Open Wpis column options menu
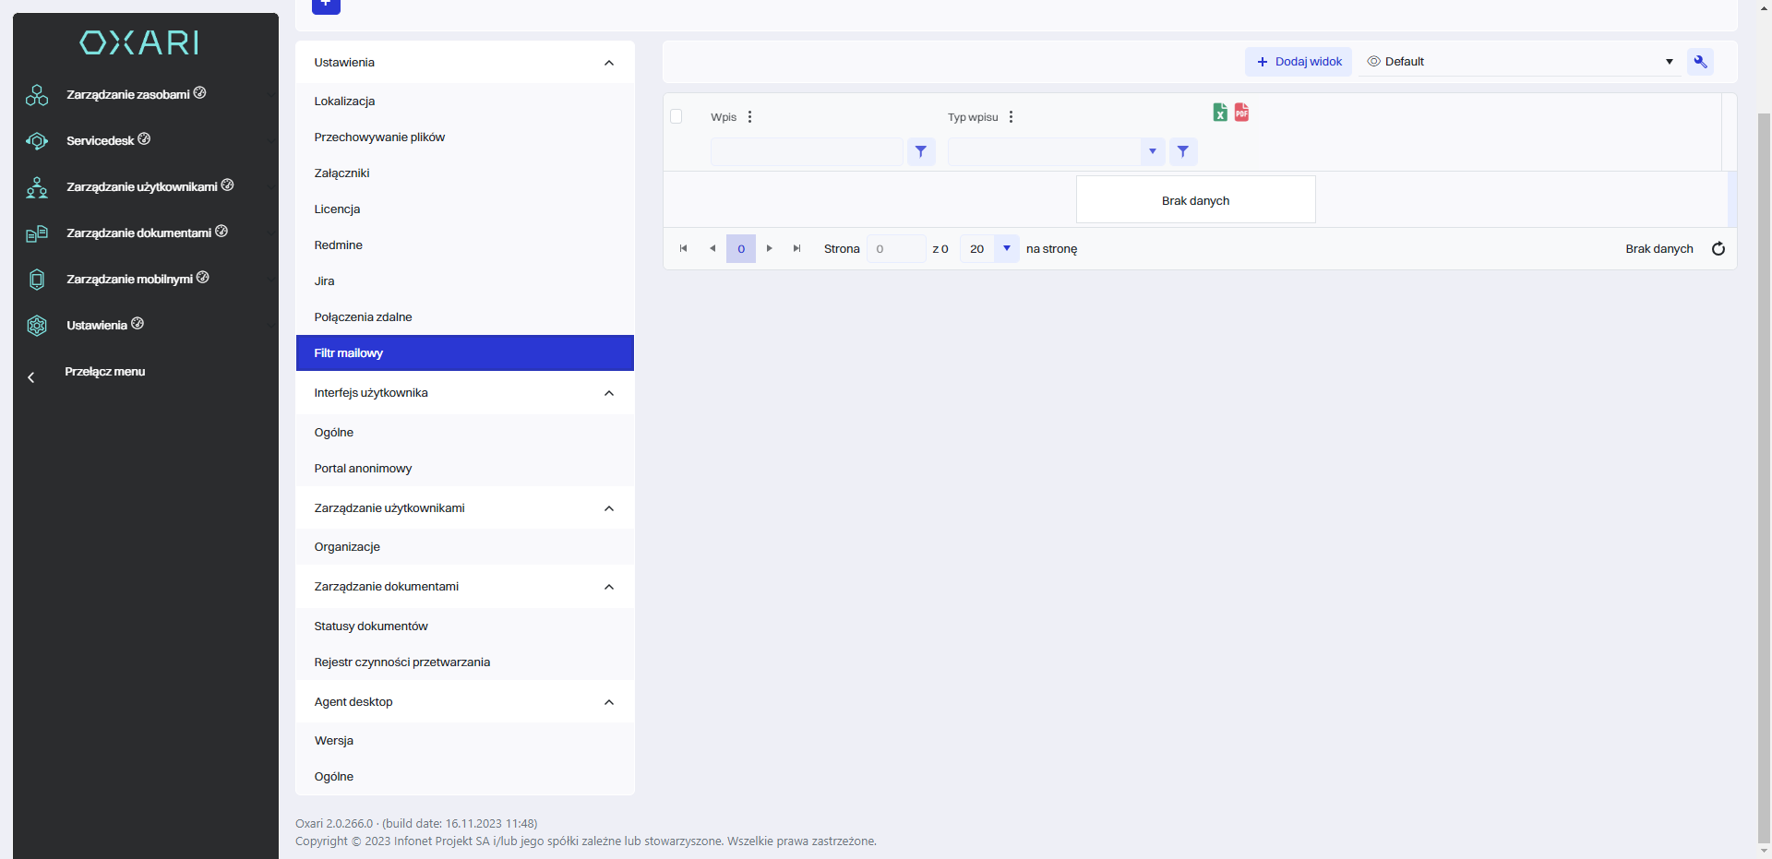Image resolution: width=1772 pixels, height=859 pixels. point(749,117)
